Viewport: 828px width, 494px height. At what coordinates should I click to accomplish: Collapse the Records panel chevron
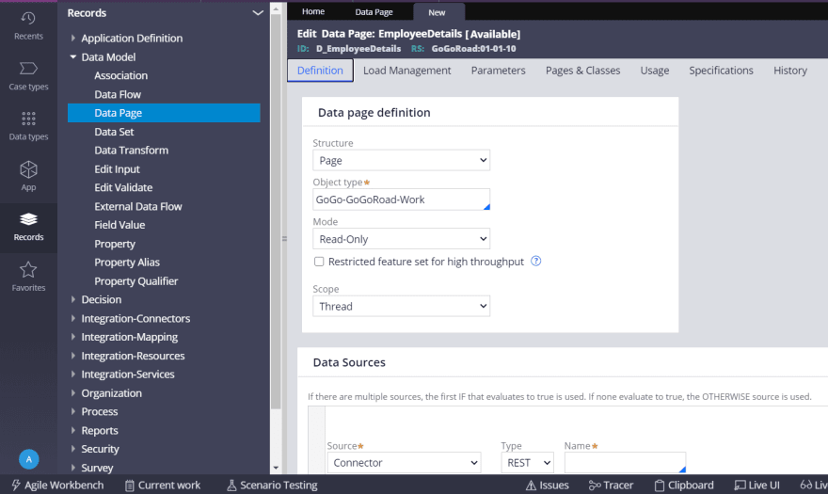tap(258, 13)
